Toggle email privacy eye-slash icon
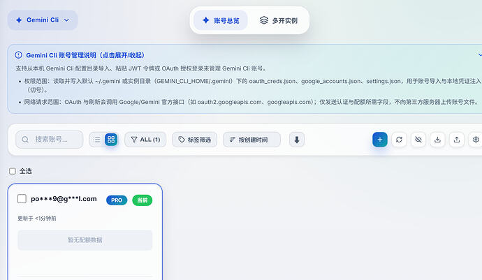The height and width of the screenshot is (280, 482). [418, 140]
